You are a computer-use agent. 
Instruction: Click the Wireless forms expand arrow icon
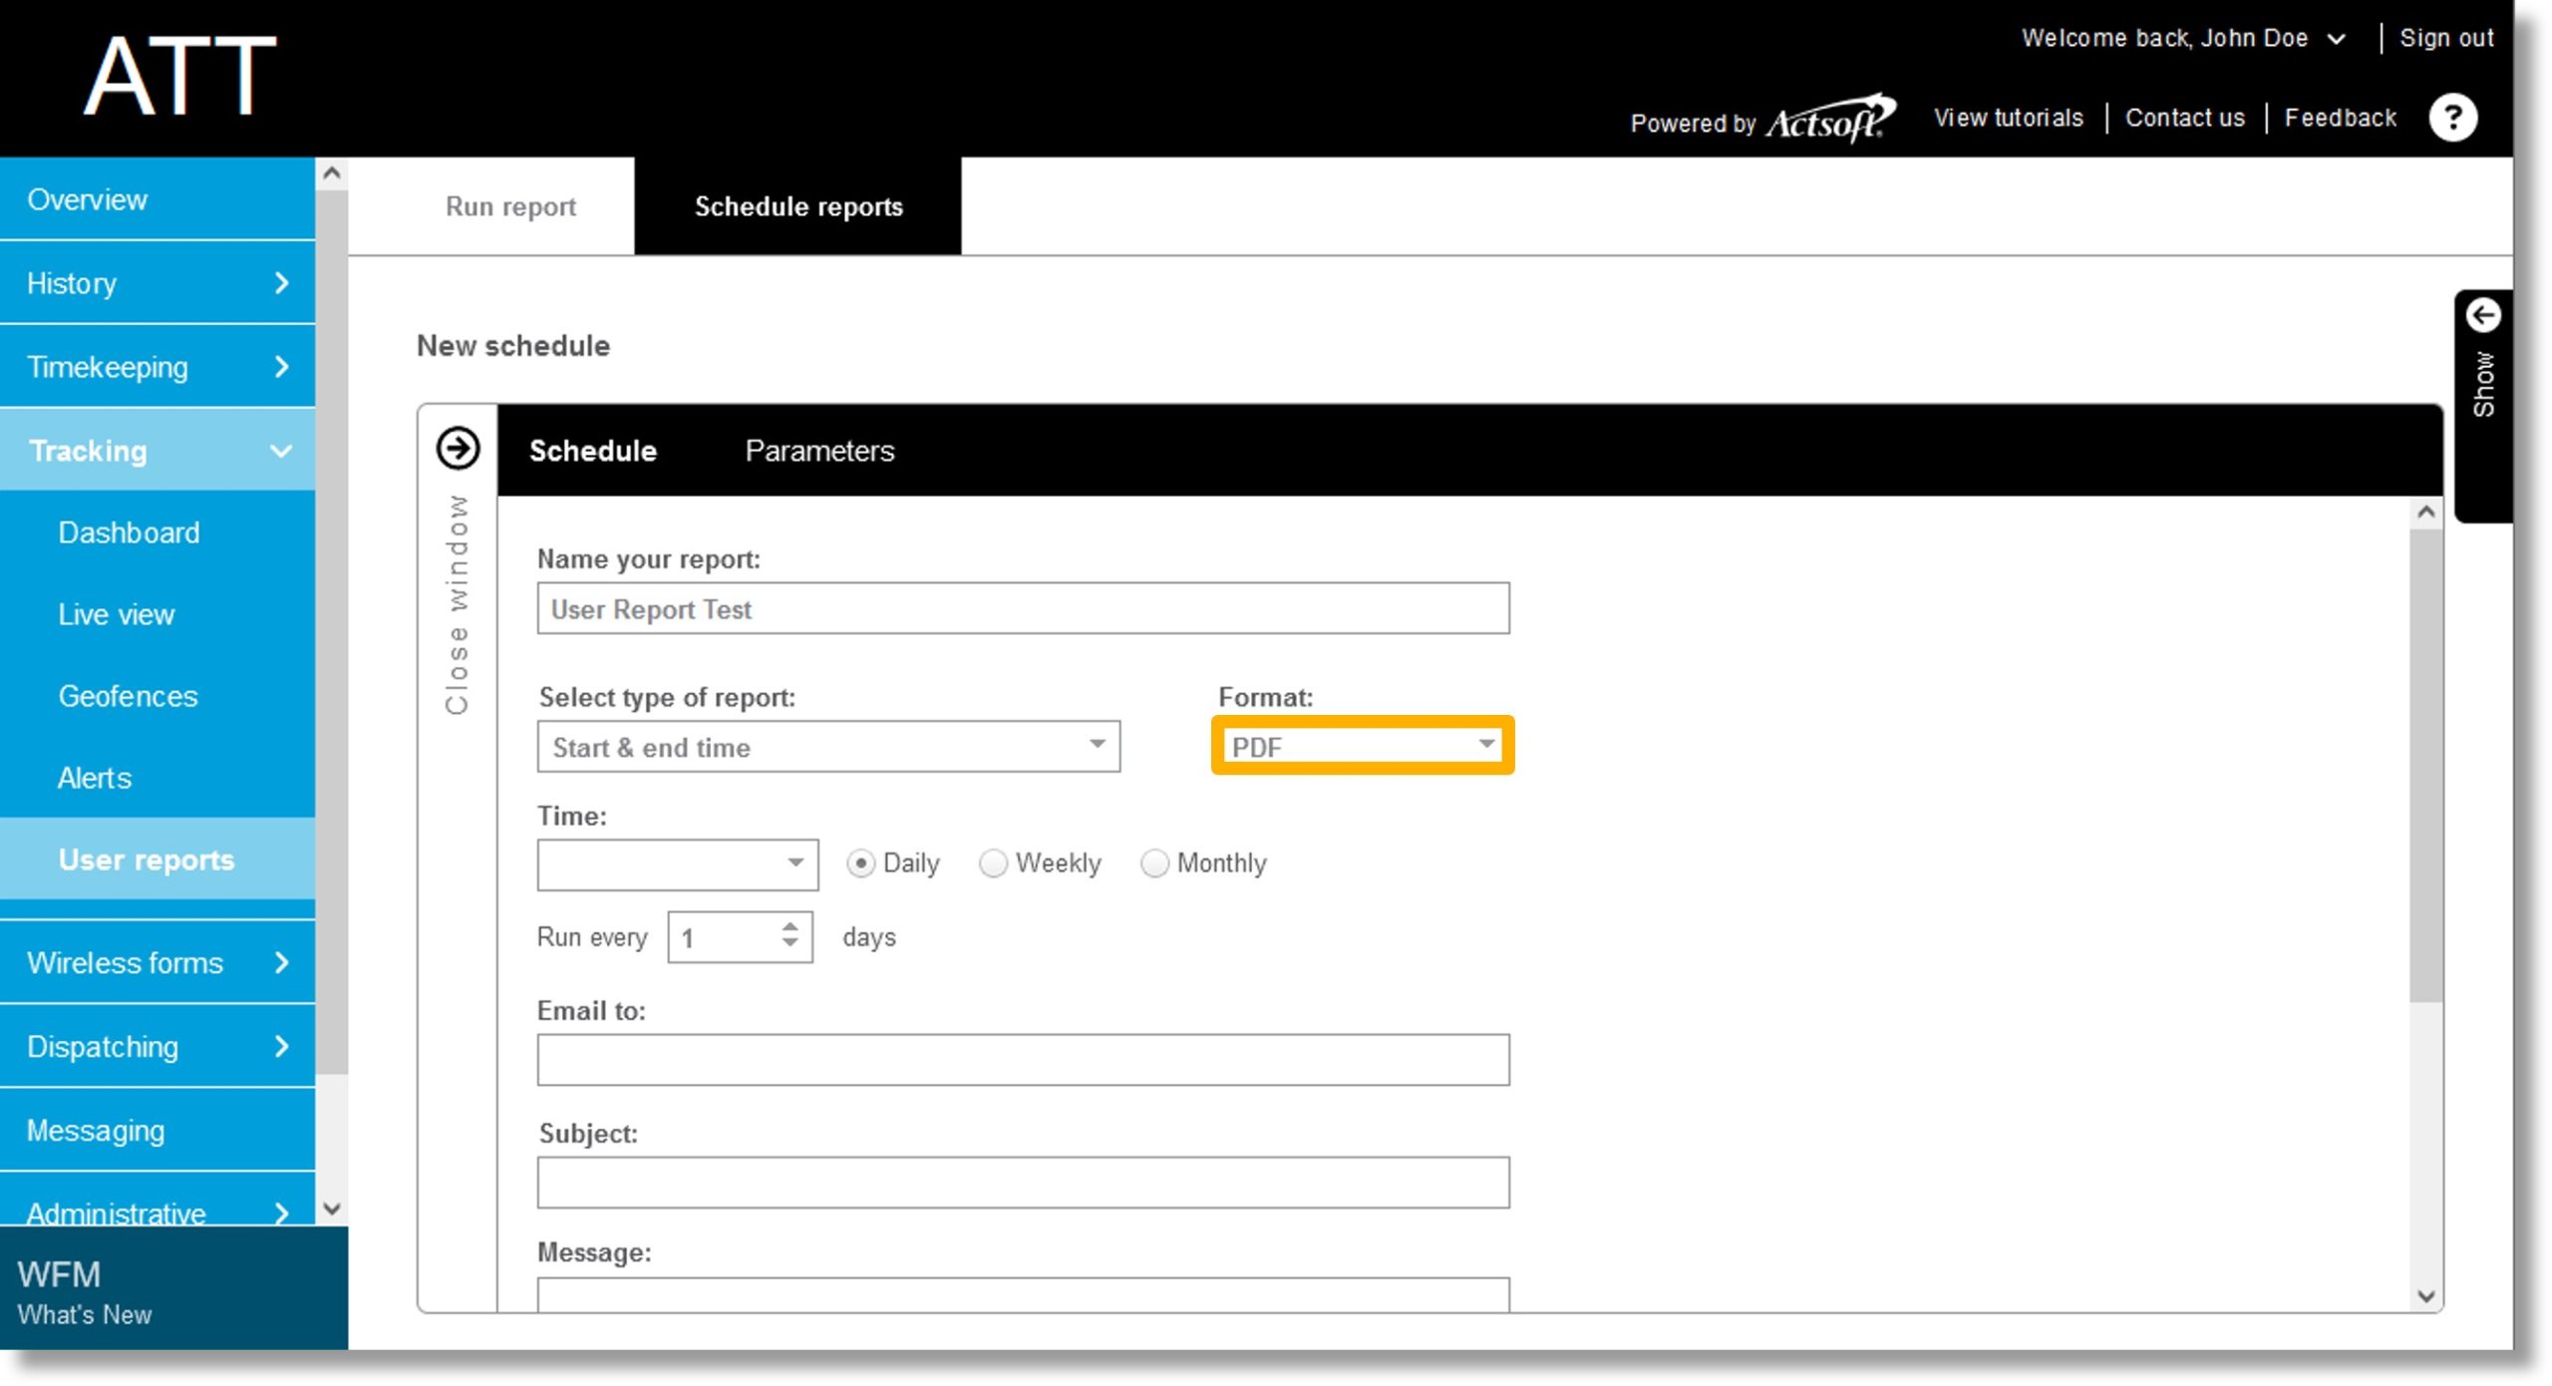pyautogui.click(x=285, y=962)
